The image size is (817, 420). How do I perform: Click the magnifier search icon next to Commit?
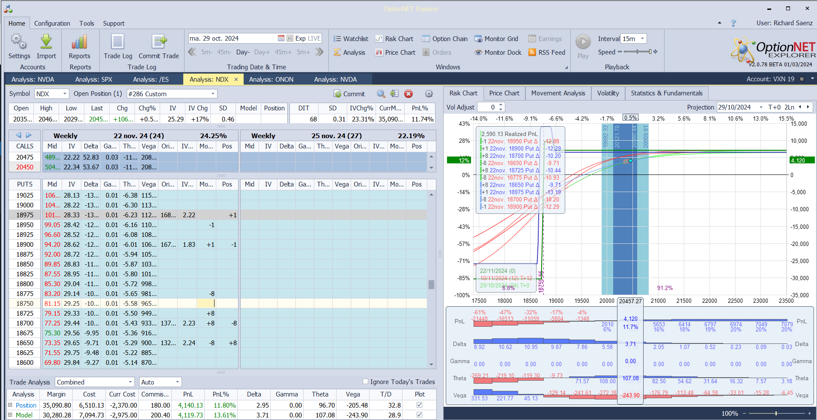coord(381,94)
